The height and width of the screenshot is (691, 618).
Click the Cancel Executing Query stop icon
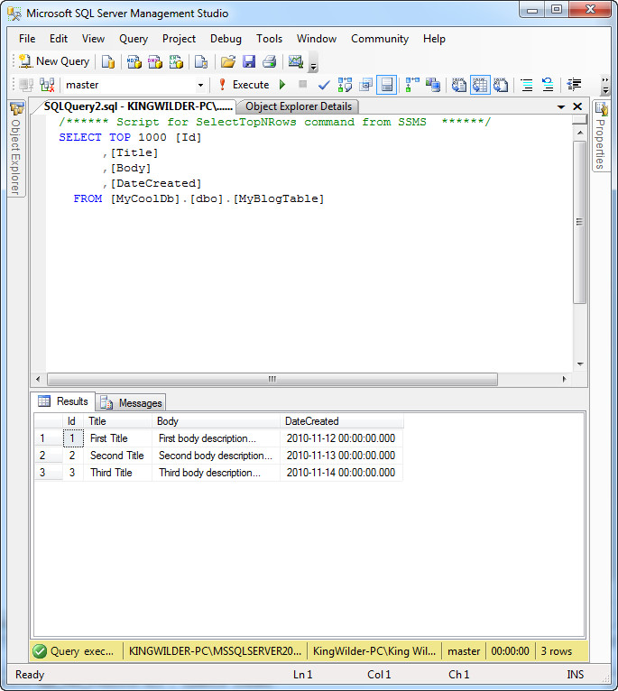click(x=302, y=84)
